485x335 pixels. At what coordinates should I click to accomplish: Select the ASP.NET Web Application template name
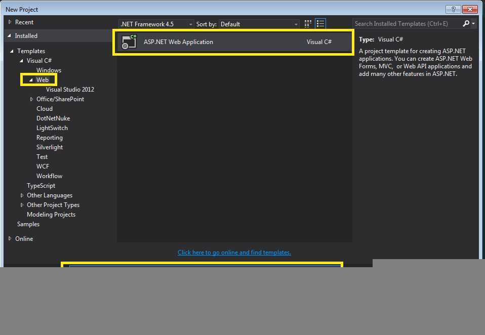pyautogui.click(x=178, y=42)
